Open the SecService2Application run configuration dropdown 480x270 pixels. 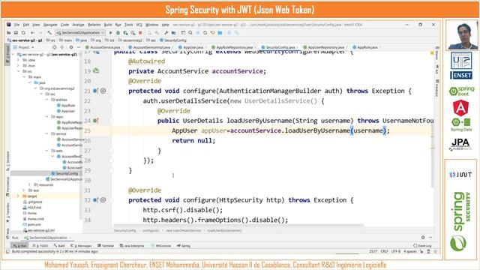pyautogui.click(x=81, y=32)
